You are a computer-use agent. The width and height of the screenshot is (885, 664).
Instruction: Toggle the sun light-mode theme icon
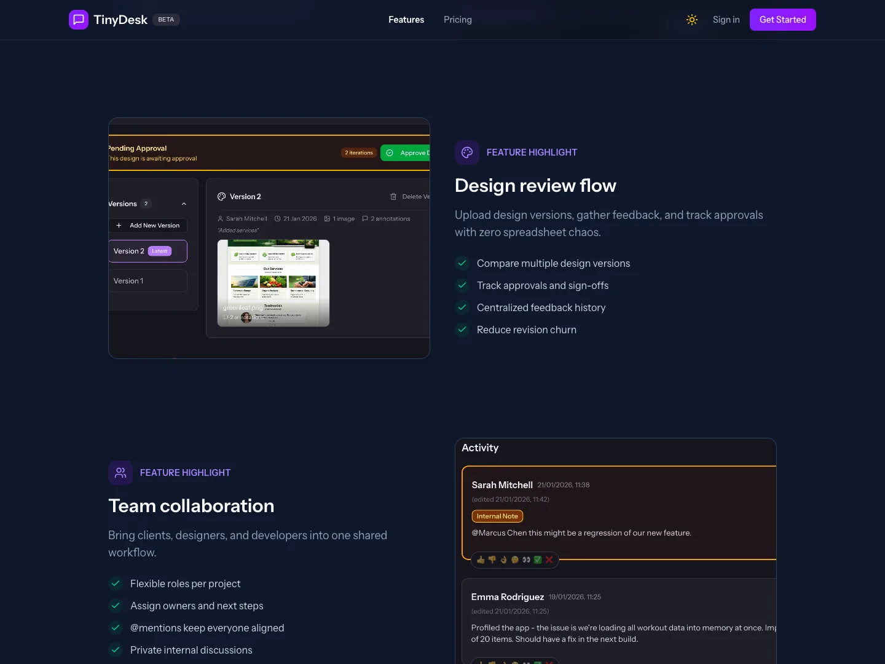(x=692, y=20)
